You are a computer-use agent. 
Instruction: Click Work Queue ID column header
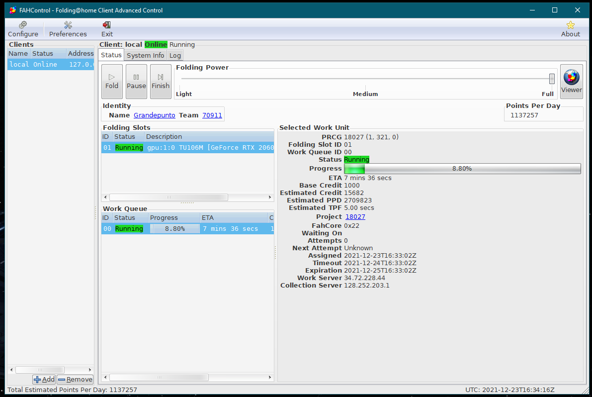click(107, 218)
